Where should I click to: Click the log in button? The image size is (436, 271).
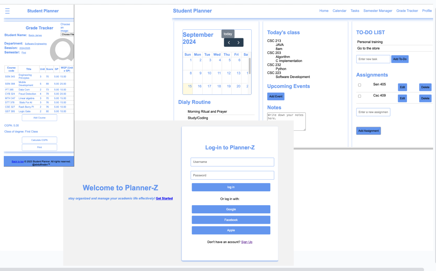(x=231, y=187)
